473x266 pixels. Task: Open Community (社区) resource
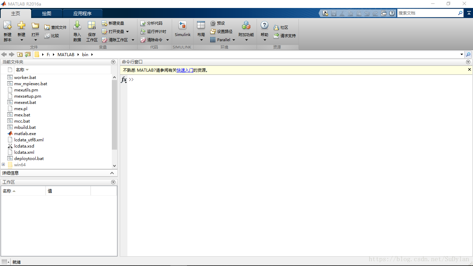[x=281, y=27]
